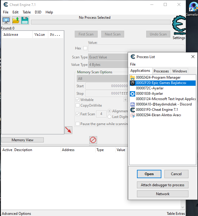Click the Next Scan button
The width and height of the screenshot is (198, 216).
[x=113, y=34]
